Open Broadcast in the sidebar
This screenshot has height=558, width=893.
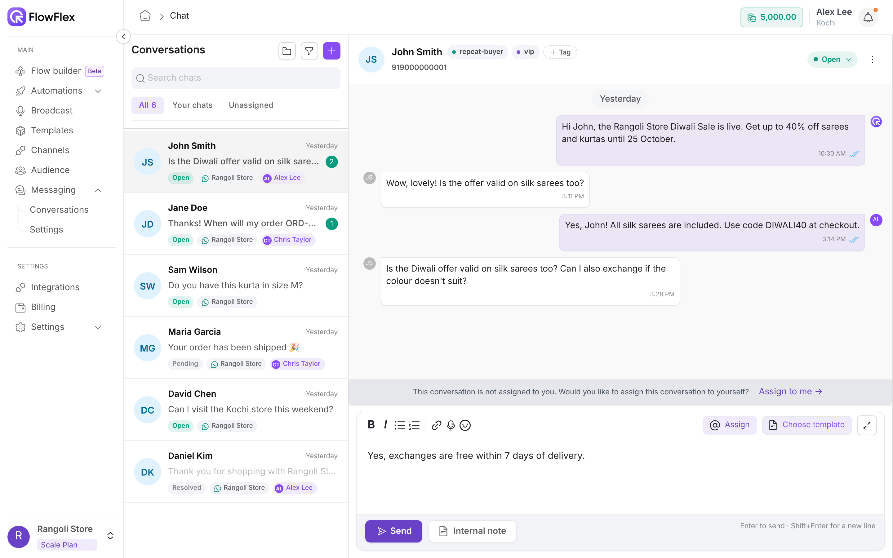click(52, 111)
